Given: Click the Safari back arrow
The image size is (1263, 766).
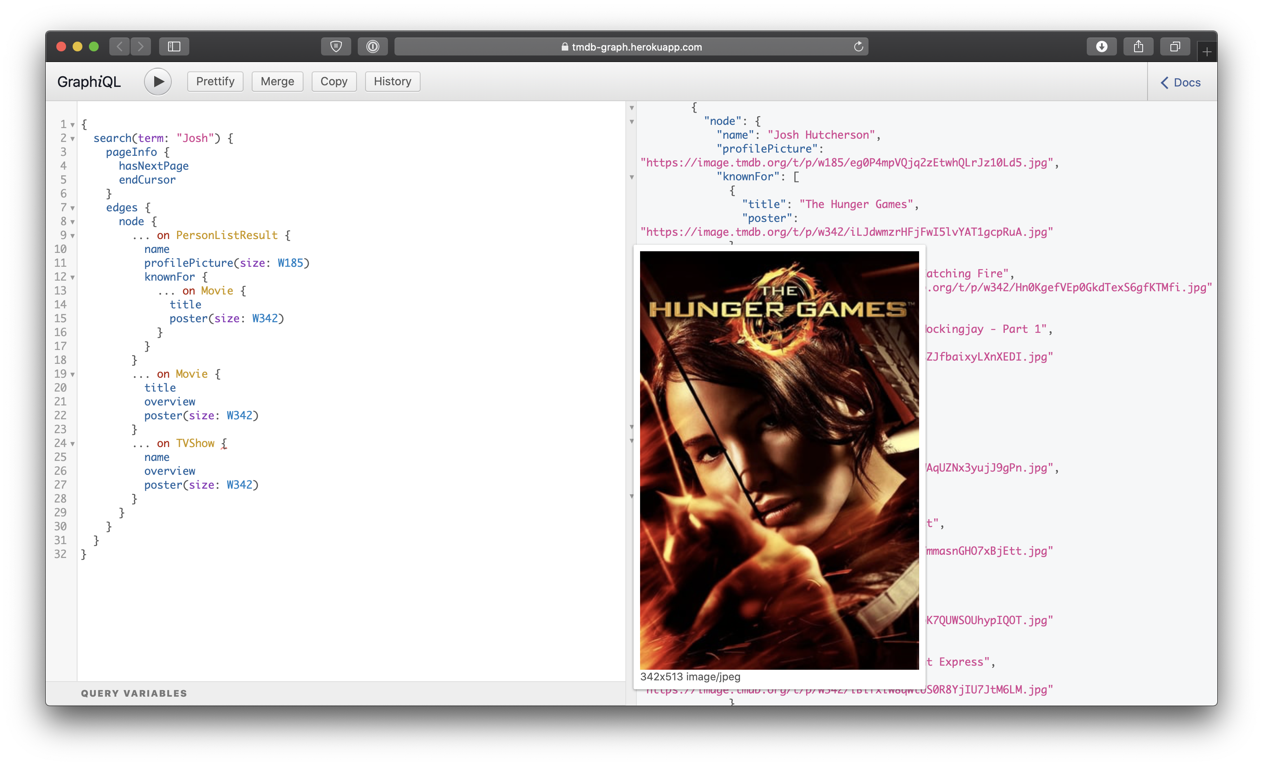Looking at the screenshot, I should click(120, 46).
